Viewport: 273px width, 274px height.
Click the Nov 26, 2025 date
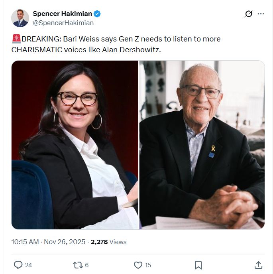pos(65,242)
